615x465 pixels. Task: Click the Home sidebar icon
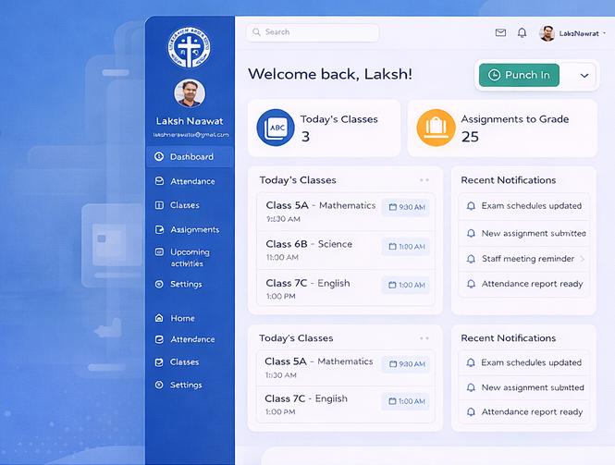159,318
